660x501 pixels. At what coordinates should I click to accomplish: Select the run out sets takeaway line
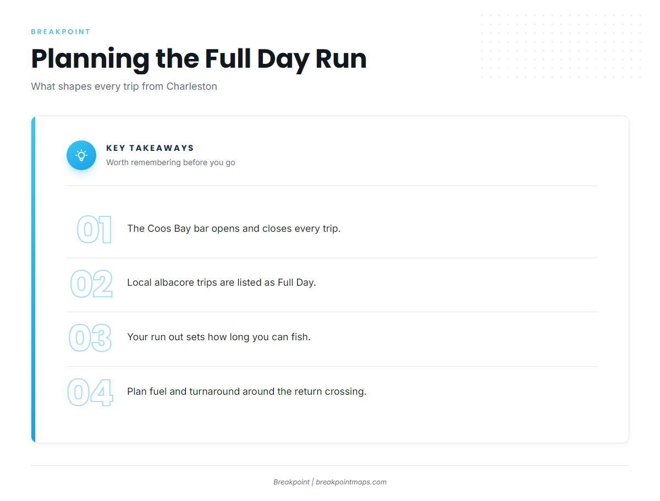coord(219,336)
